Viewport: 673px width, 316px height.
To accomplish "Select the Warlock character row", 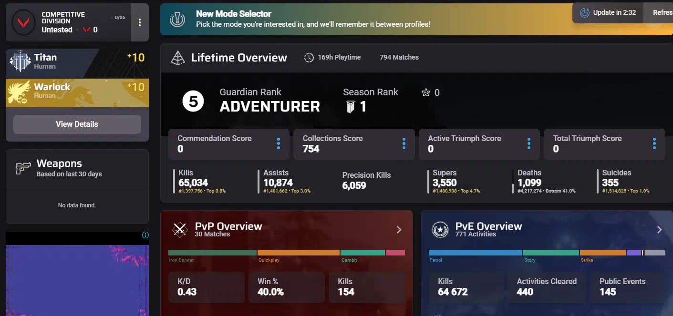I will [x=77, y=92].
